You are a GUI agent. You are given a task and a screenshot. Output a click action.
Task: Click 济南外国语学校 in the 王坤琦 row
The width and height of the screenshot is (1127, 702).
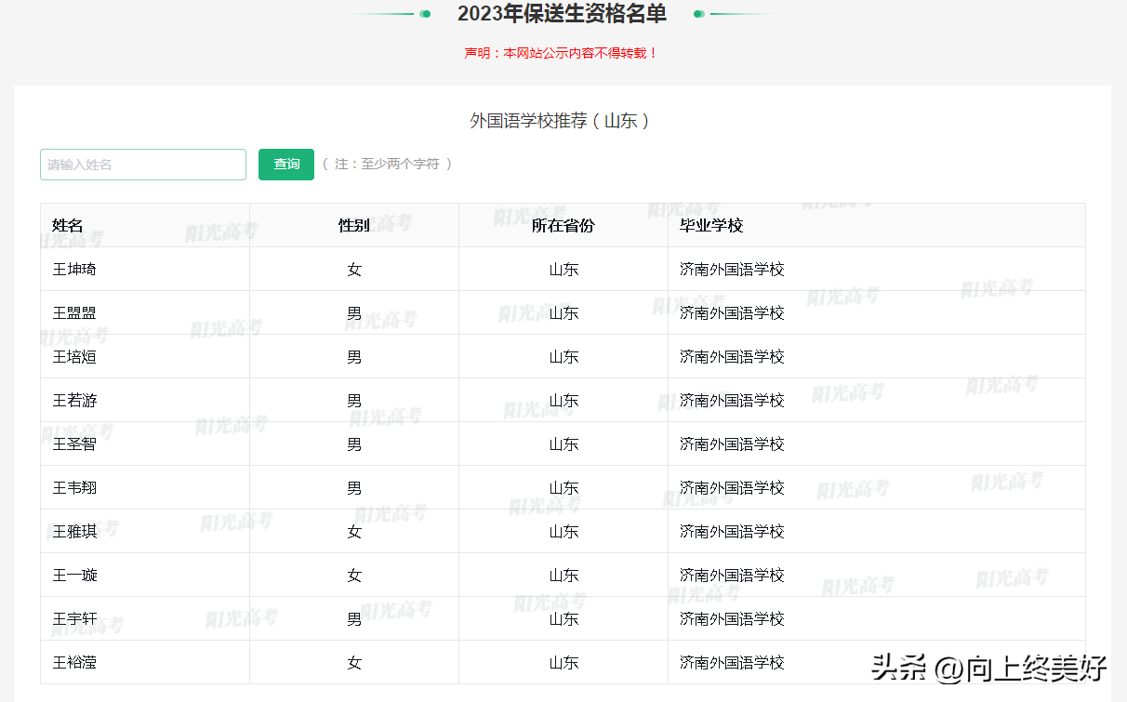coord(732,270)
